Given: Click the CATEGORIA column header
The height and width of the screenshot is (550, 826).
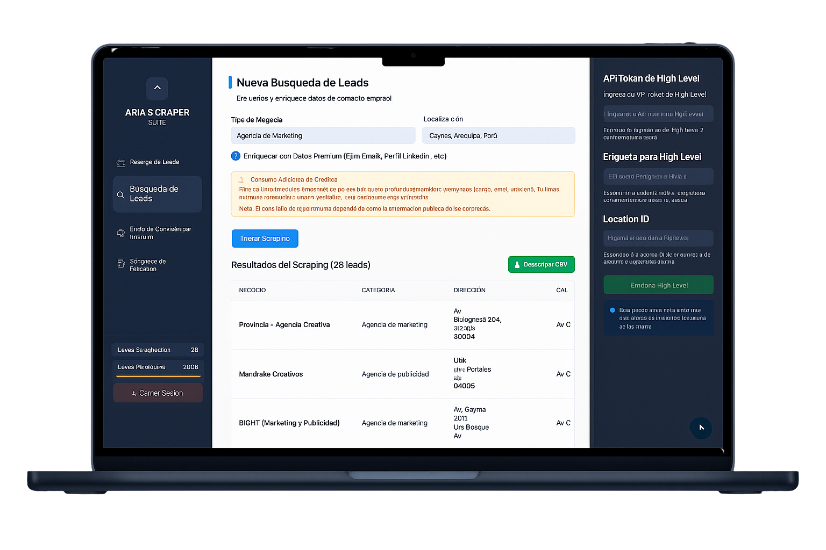Looking at the screenshot, I should [x=378, y=290].
